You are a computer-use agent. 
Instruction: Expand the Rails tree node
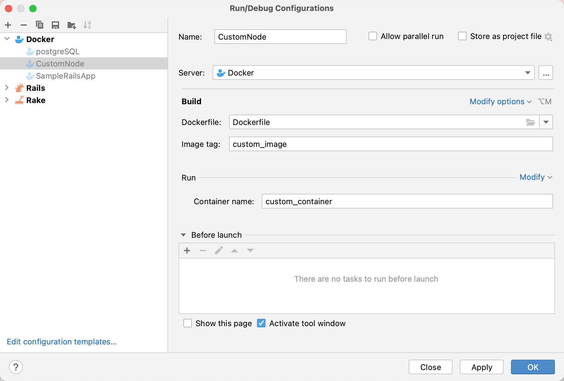[x=7, y=88]
